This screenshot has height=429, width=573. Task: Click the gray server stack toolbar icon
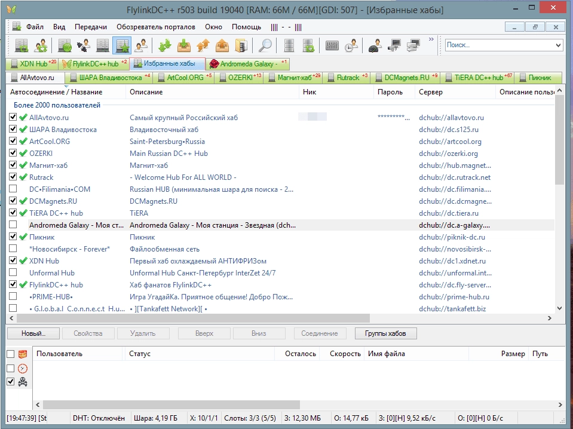pyautogui.click(x=289, y=45)
